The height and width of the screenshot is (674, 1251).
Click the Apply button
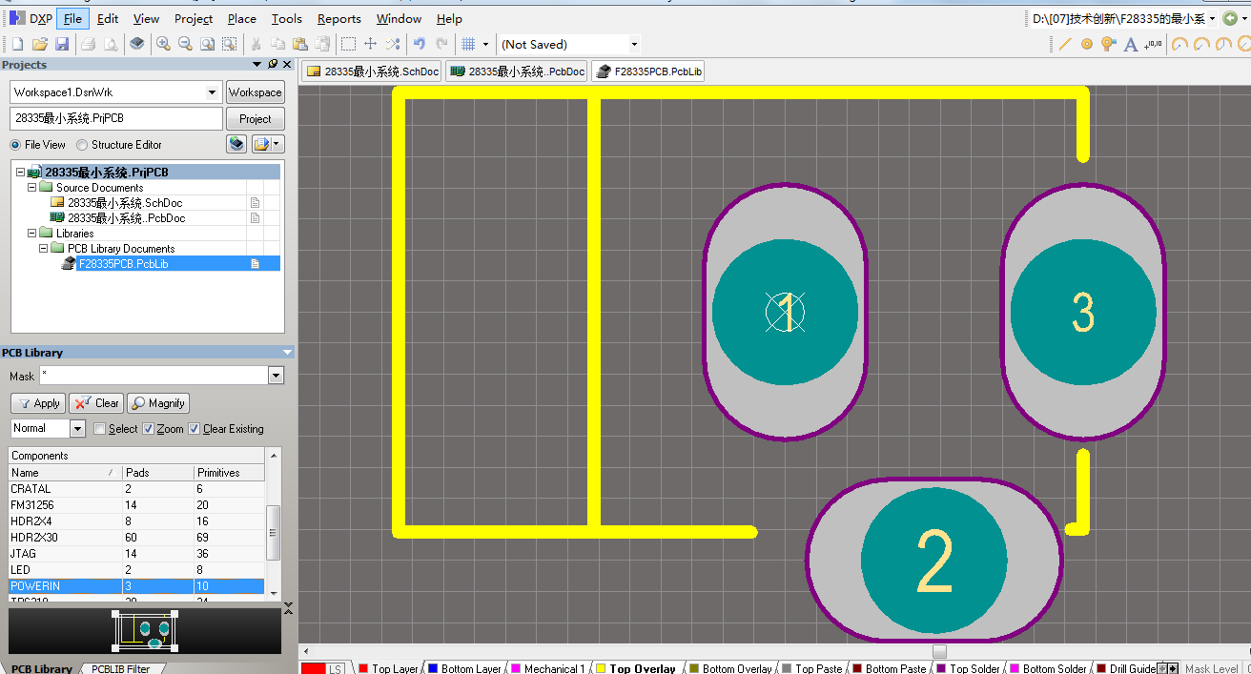[38, 403]
